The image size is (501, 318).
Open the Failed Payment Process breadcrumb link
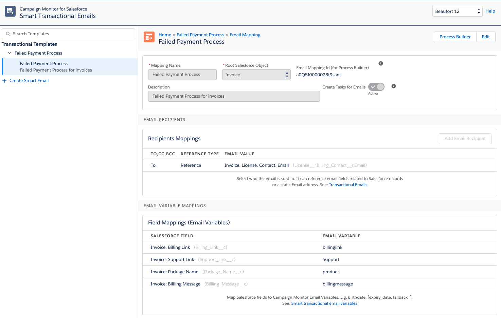[200, 35]
